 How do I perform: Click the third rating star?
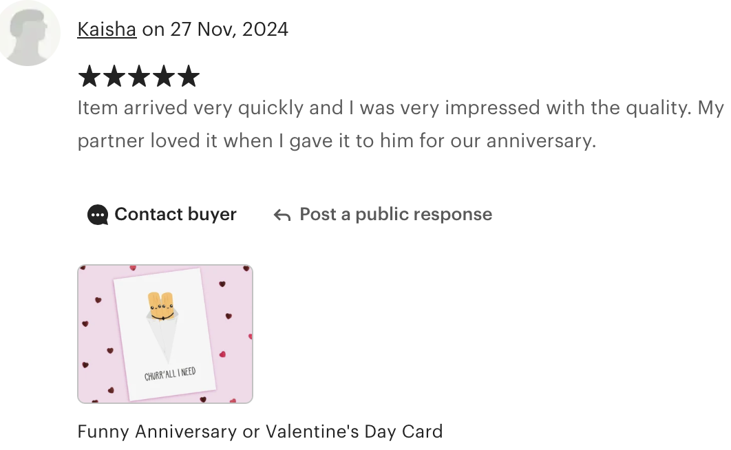(x=139, y=76)
